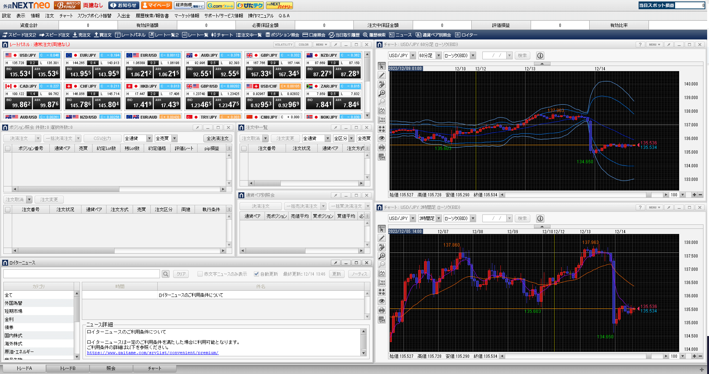Open the info icon in 2時間足 chart header

tap(540, 219)
